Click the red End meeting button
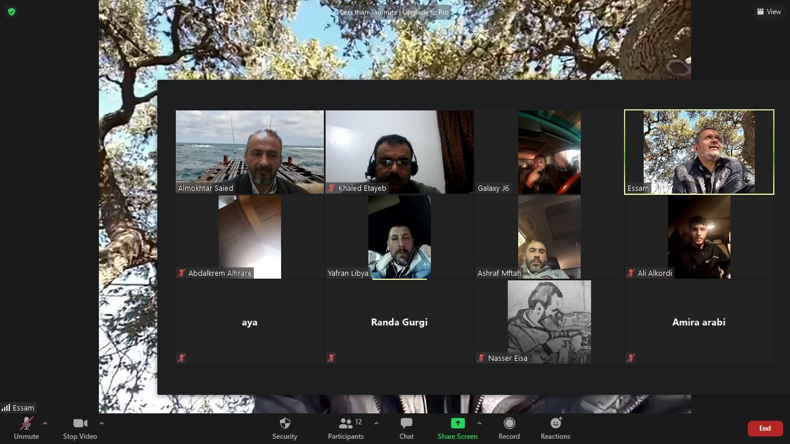 [765, 428]
